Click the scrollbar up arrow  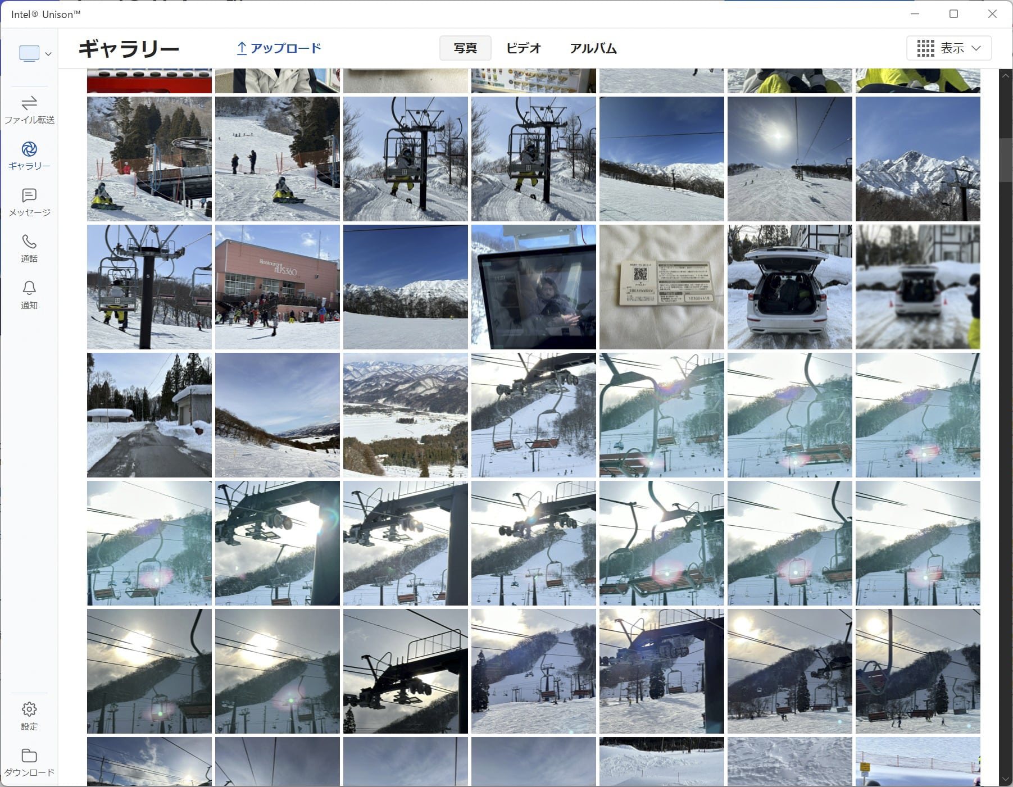pyautogui.click(x=1006, y=75)
